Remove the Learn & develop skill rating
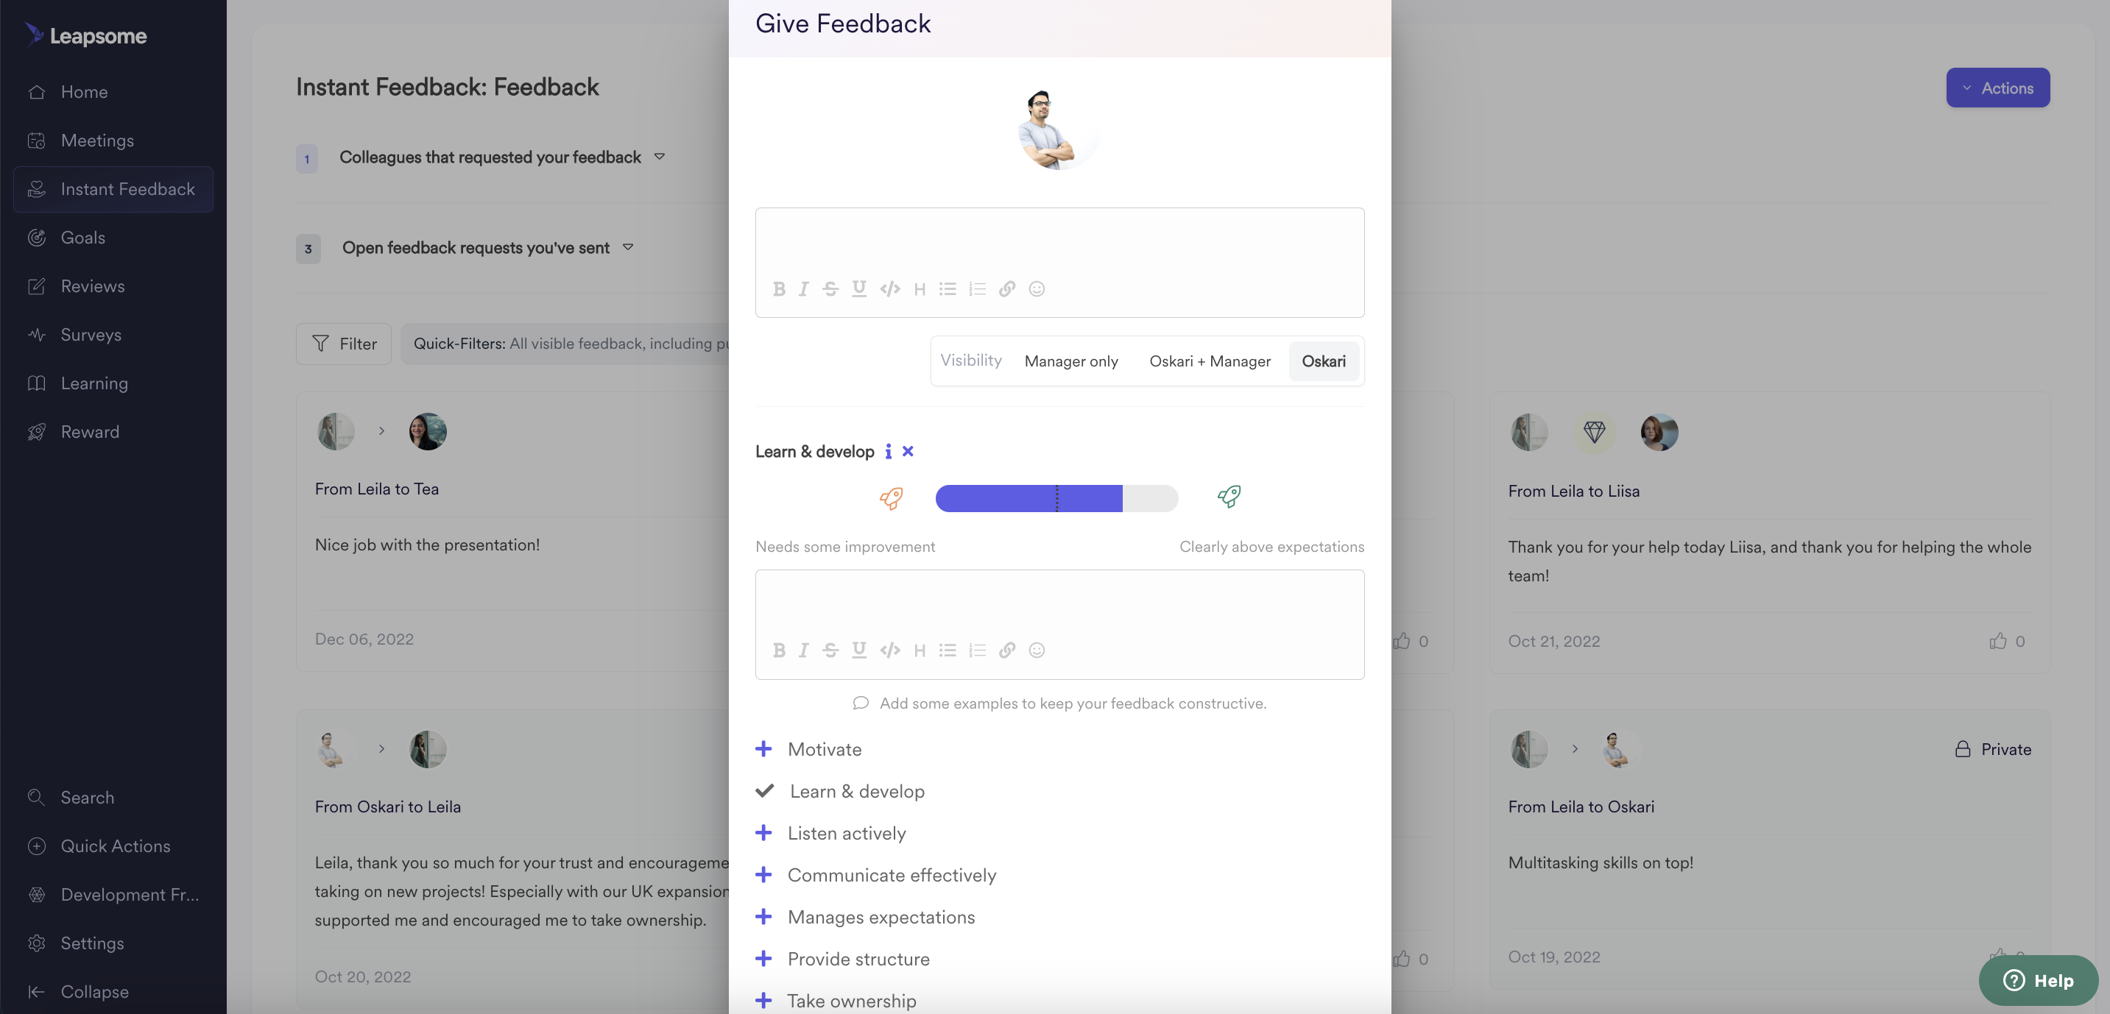Viewport: 2110px width, 1014px height. pyautogui.click(x=908, y=452)
